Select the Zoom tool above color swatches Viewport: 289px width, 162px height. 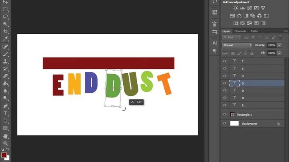(5, 143)
